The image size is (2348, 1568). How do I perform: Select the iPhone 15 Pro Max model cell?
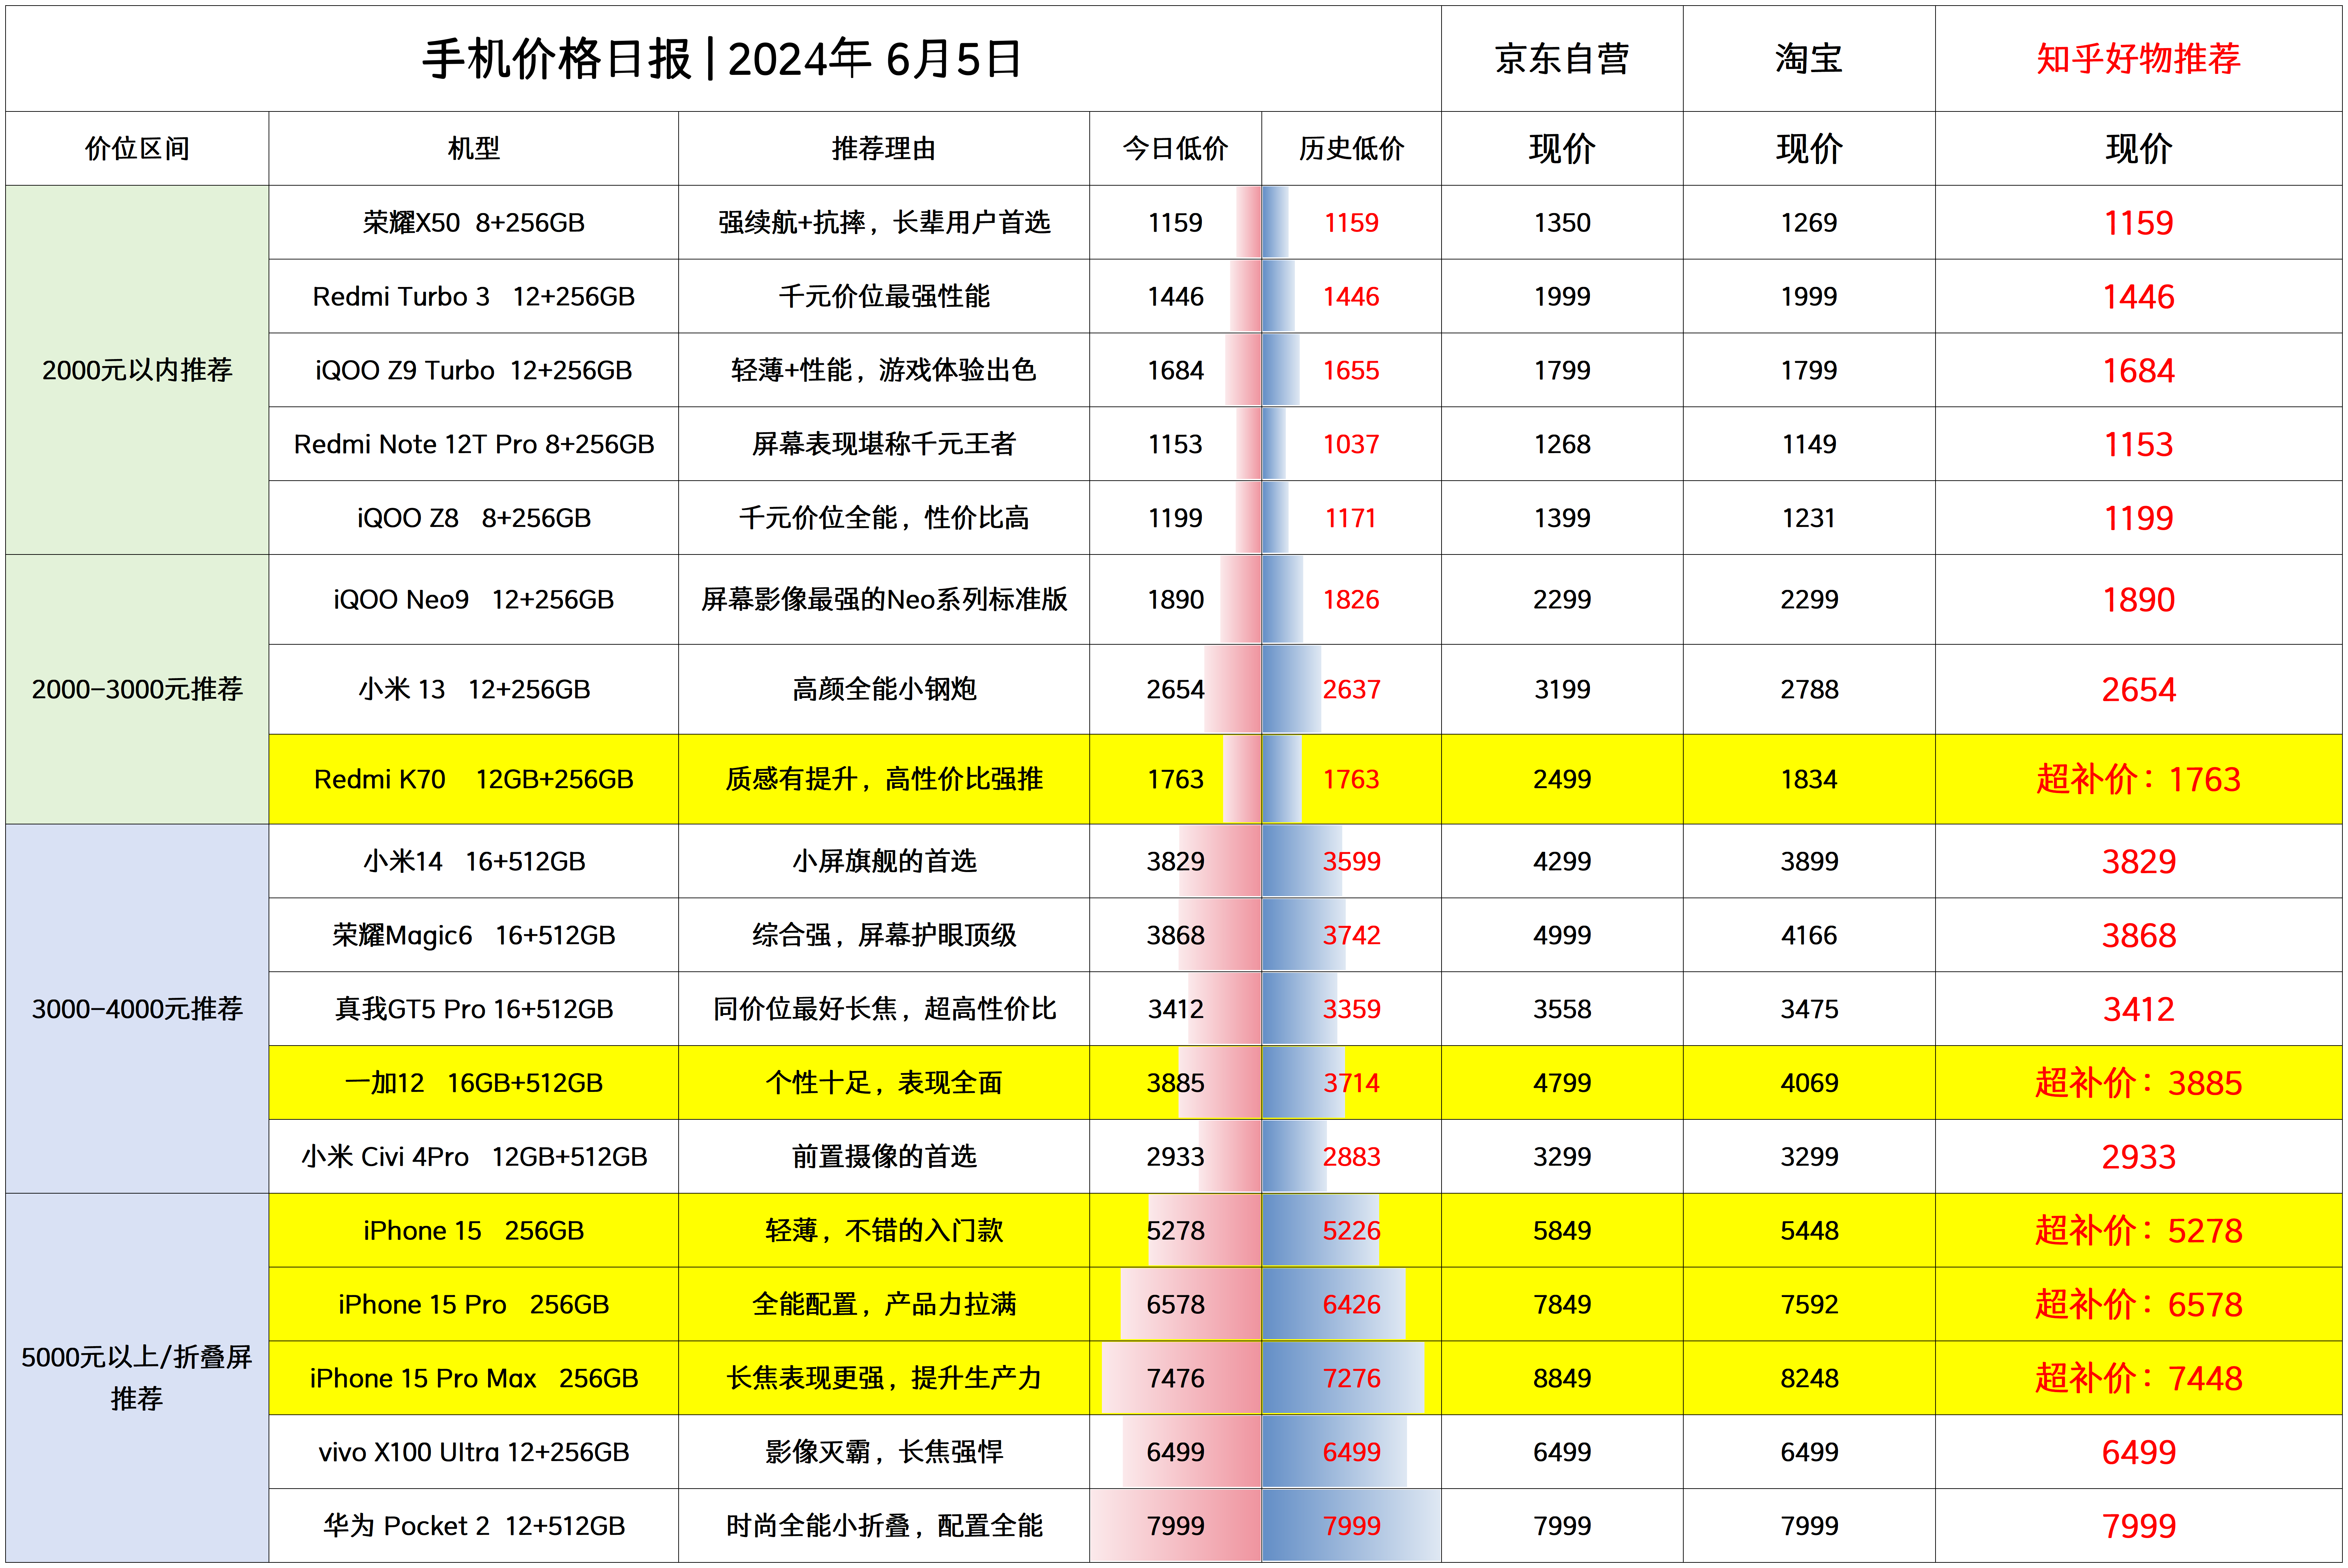click(473, 1378)
